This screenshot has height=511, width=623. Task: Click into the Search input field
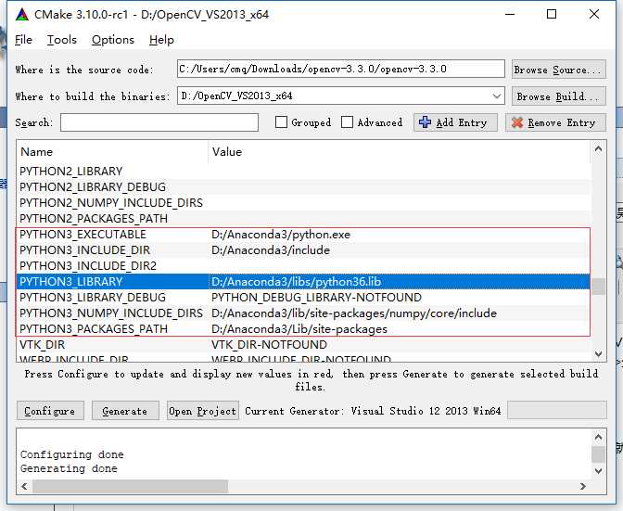159,122
